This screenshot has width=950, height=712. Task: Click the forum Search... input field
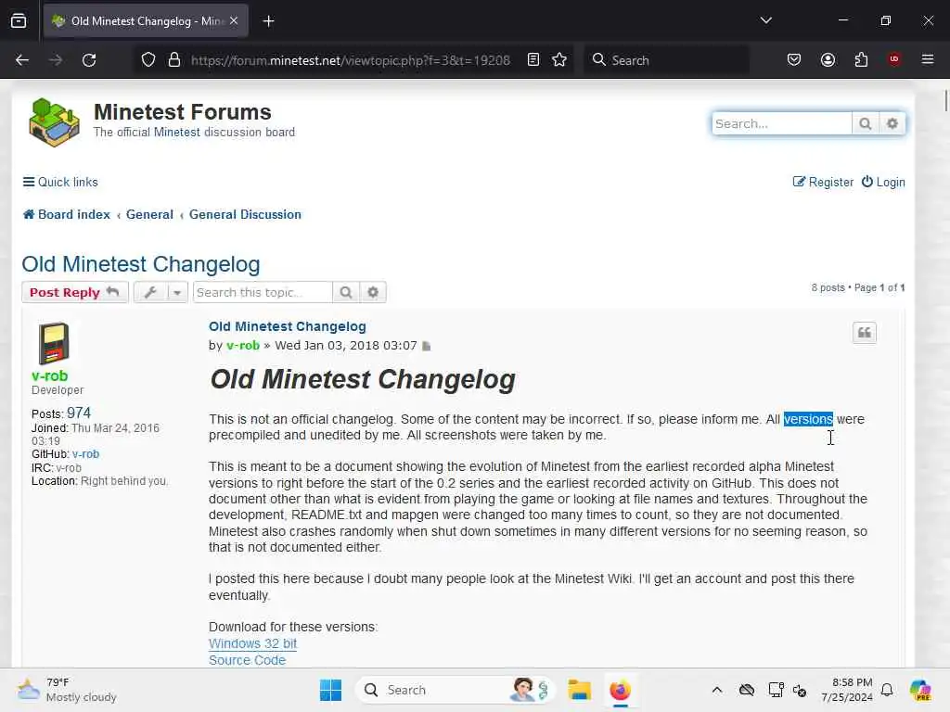(781, 123)
